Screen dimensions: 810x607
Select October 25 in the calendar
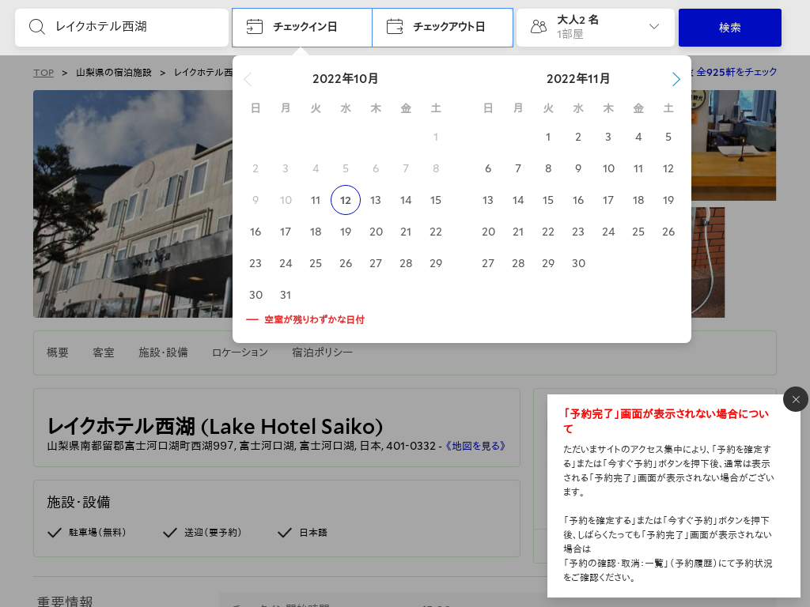[x=316, y=263]
